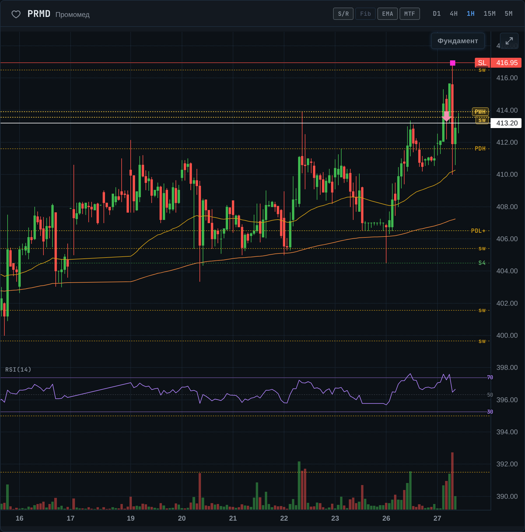Click the RSI 70 overbought label

(490, 377)
